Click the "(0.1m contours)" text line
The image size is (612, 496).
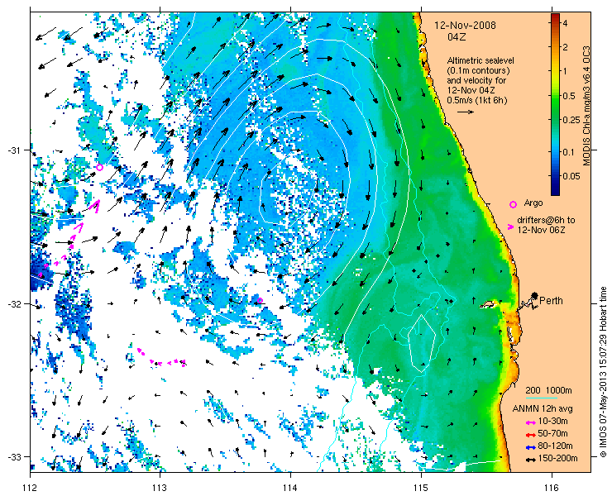coord(478,71)
